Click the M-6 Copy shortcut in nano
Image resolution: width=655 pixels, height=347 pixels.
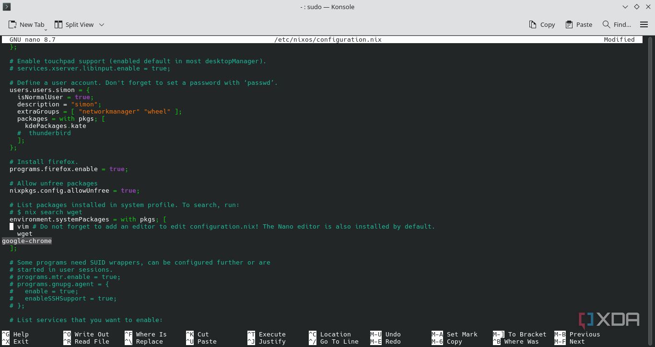tap(447, 341)
